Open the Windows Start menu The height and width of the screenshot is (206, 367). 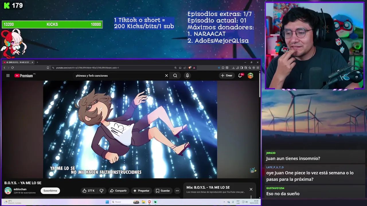click(107, 202)
